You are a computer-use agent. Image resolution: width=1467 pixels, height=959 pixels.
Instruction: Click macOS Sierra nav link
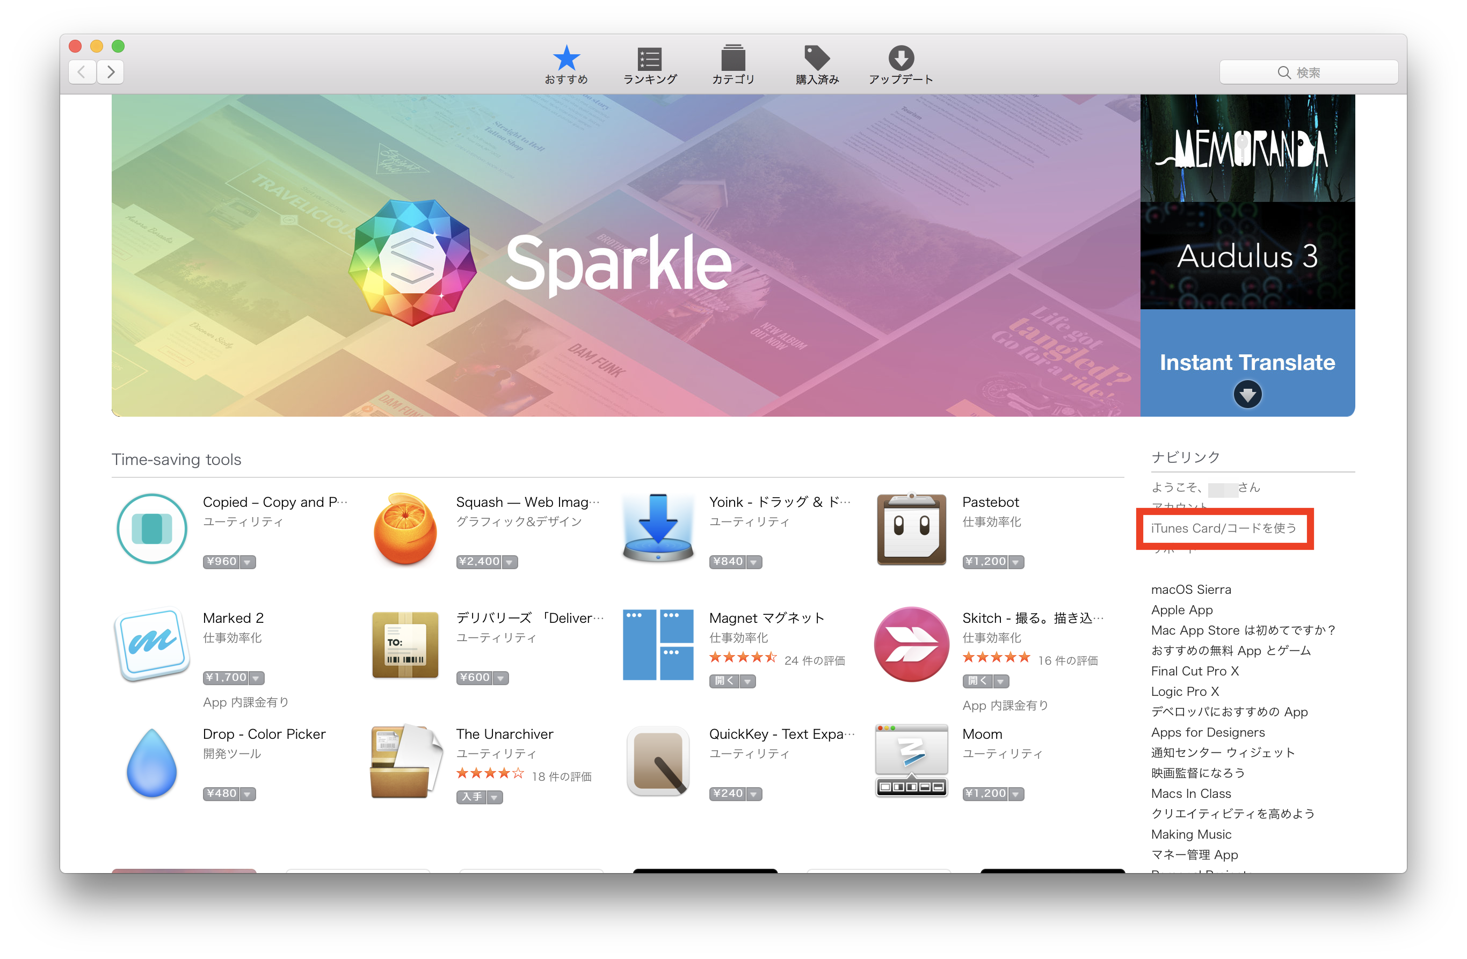[x=1192, y=589]
